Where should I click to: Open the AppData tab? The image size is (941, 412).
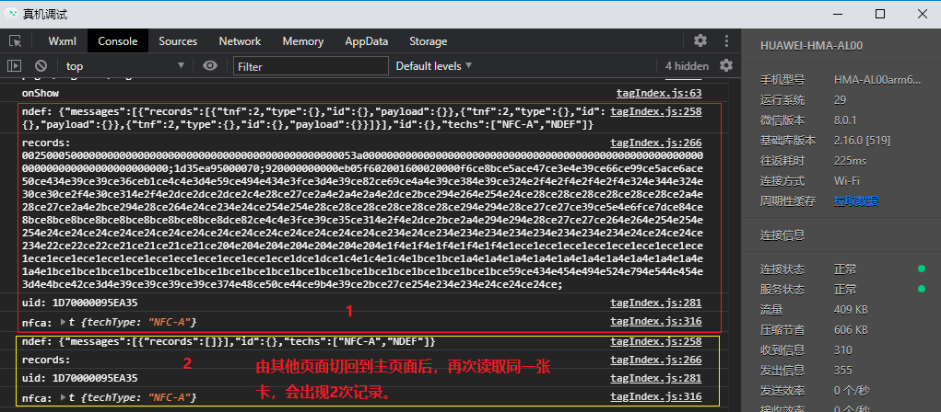(x=366, y=41)
